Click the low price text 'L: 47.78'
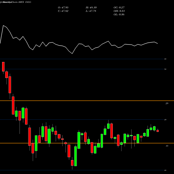The width and height of the screenshot is (174, 174). click(x=91, y=11)
